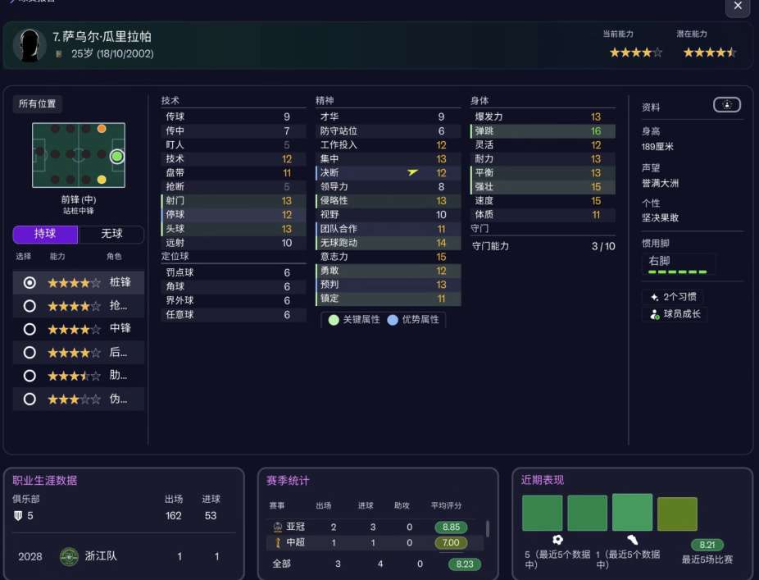Click the 亚冠 competition trophy icon
Viewport: 759px width, 580px height.
pyautogui.click(x=278, y=527)
